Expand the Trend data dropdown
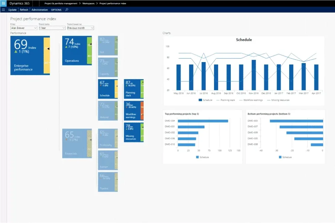Screen dimensions: 335x223 pos(52,28)
